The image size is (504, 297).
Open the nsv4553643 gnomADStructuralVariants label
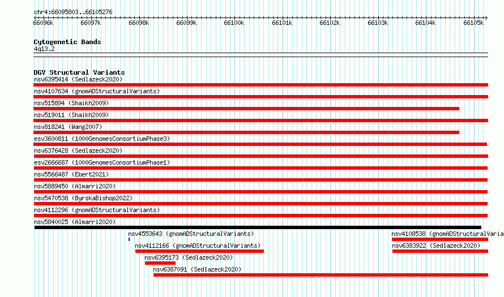coord(191,234)
